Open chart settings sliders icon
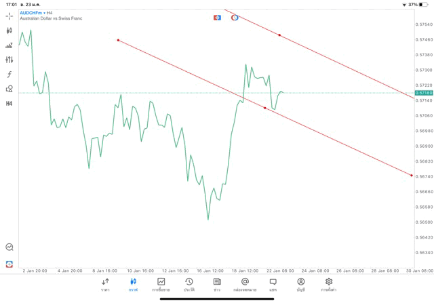Viewport: 434px width, 303px height. (9, 60)
